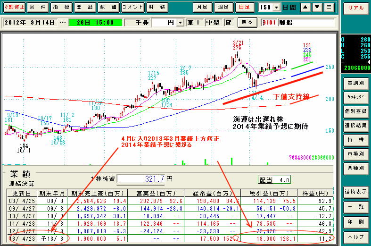Click the 経常益(百万) column header
The width and height of the screenshot is (371, 246).
[213, 194]
